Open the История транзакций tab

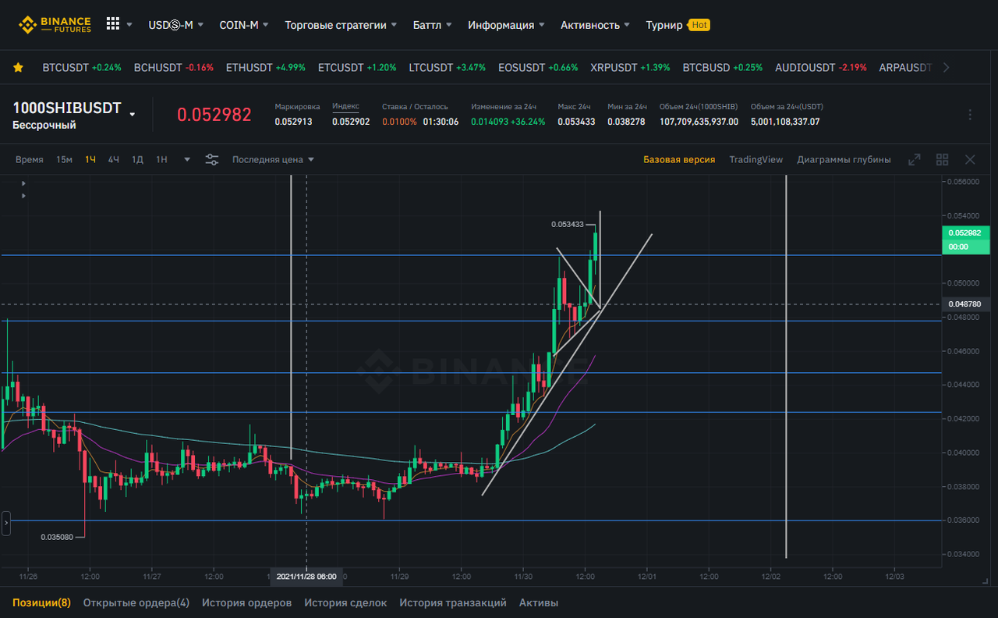[453, 602]
